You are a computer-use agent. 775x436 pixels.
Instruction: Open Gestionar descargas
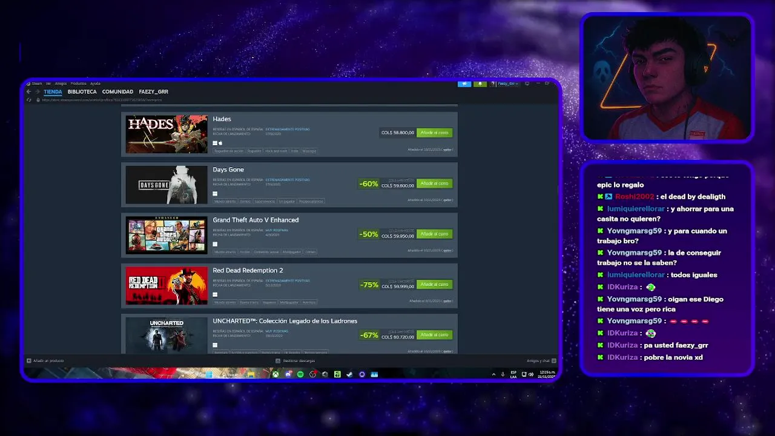pos(298,360)
